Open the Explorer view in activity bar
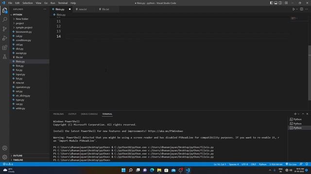Viewport: 311px width, 174px height. [x=4, y=10]
